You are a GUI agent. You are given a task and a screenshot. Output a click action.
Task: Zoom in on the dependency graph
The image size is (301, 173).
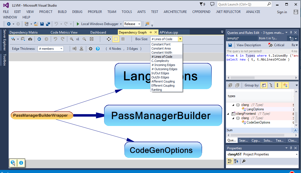point(72,39)
